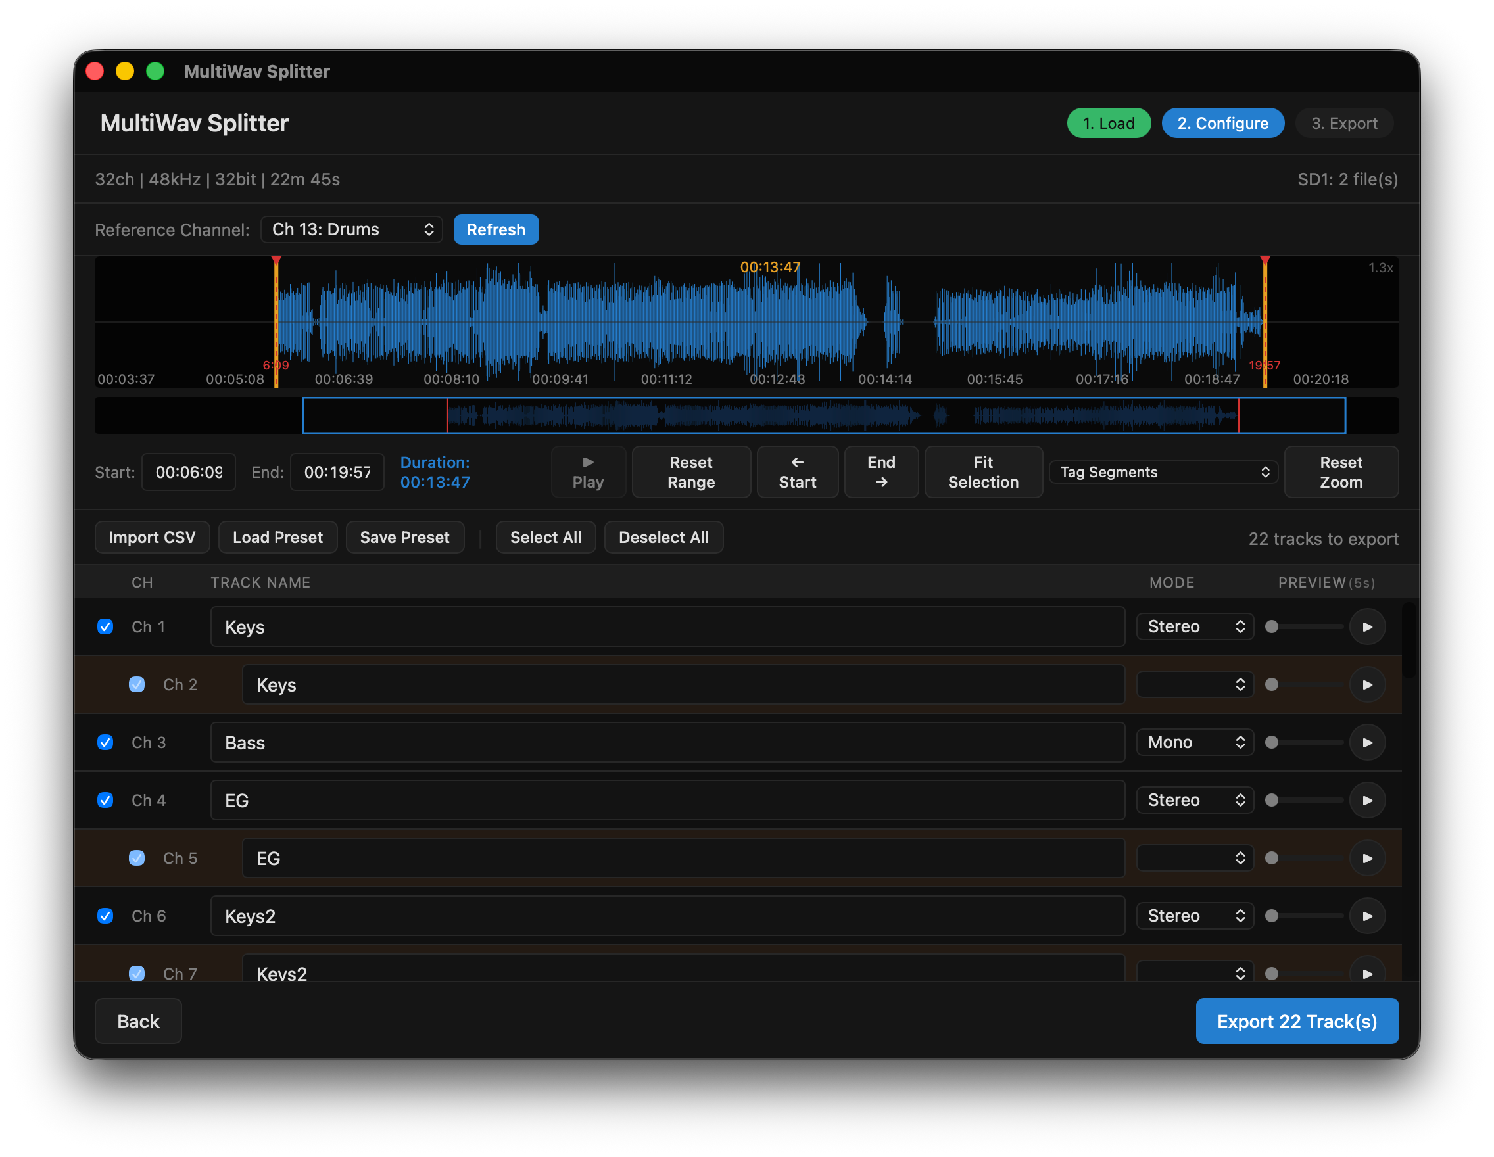
Task: Select All tracks for export
Action: (545, 537)
